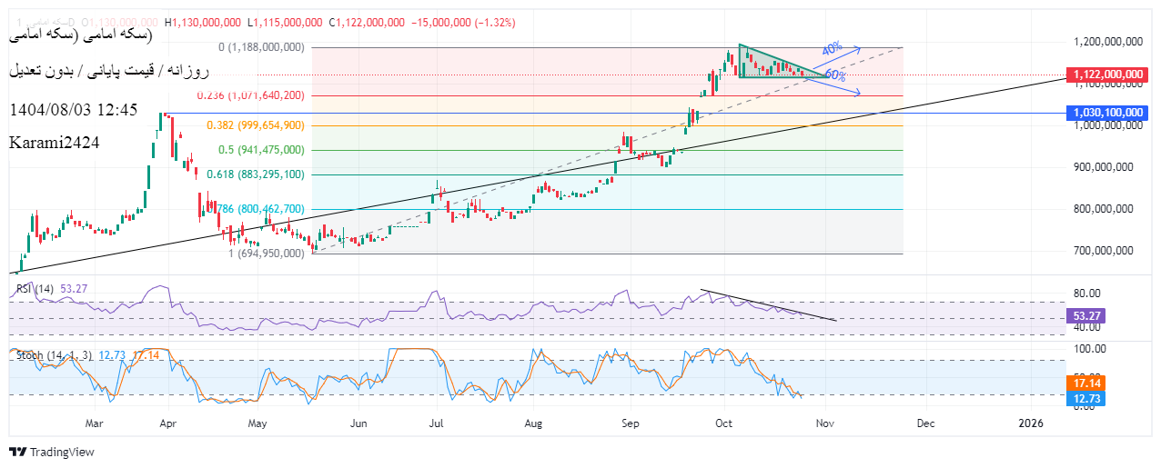
Task: Click the blue Stoch value tag 12.73
Action: (1084, 400)
